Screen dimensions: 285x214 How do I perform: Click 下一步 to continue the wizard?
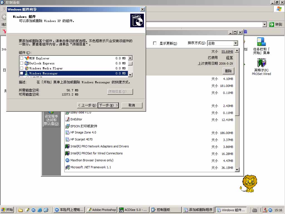tap(108, 105)
